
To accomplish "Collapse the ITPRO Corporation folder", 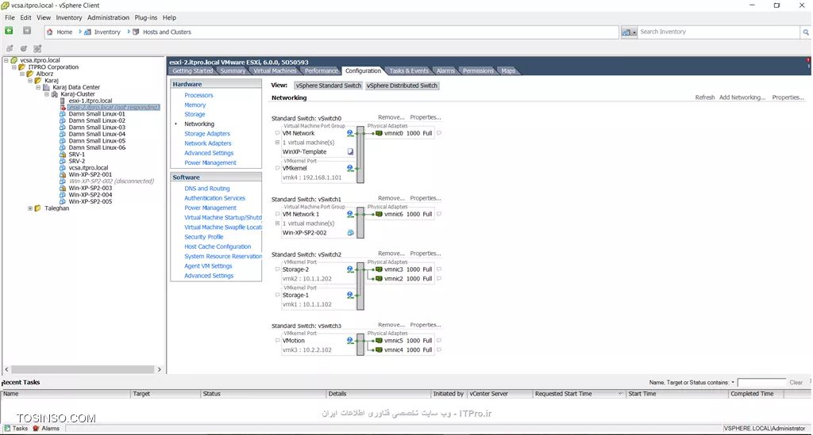I will [x=14, y=67].
